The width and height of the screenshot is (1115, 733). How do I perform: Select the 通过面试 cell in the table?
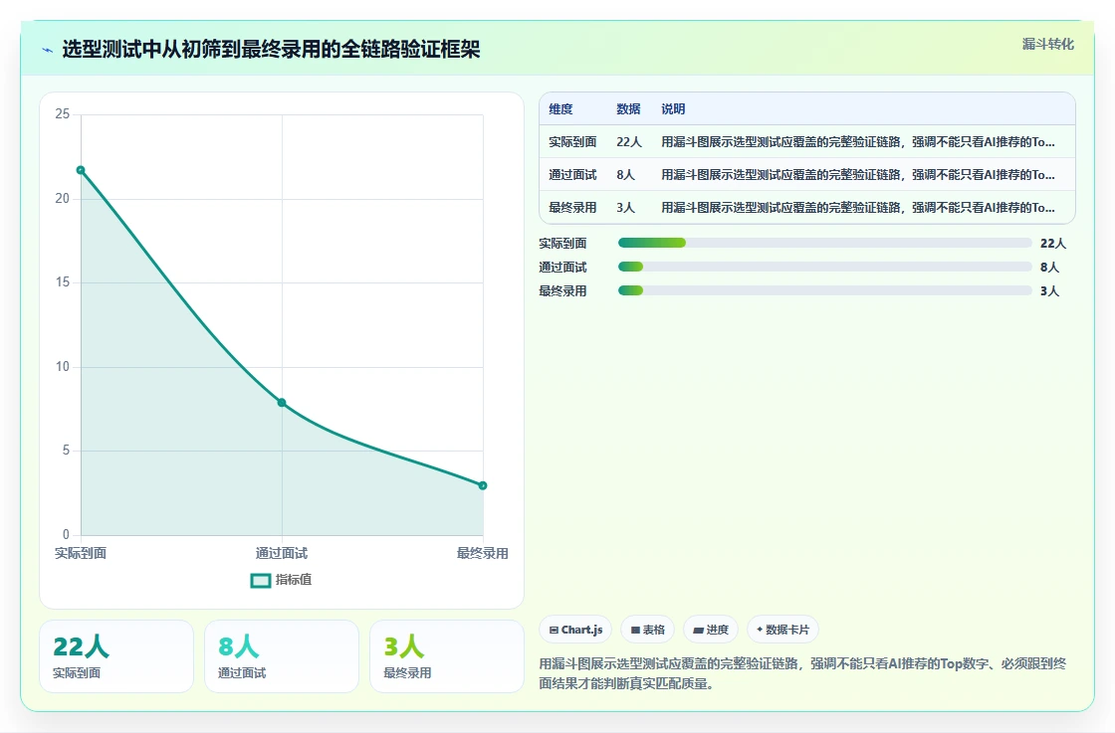click(x=572, y=175)
